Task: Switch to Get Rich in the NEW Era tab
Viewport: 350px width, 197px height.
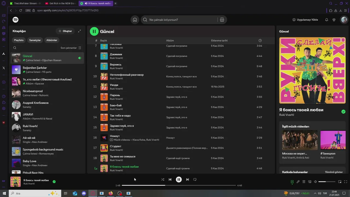Action: (x=60, y=3)
